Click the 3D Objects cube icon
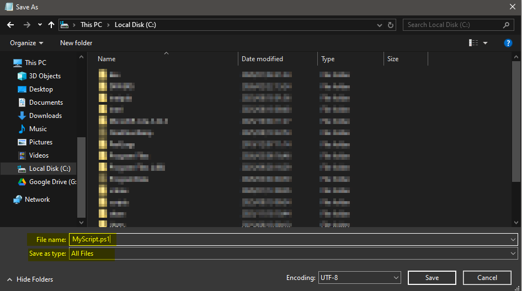522x291 pixels. click(x=22, y=76)
